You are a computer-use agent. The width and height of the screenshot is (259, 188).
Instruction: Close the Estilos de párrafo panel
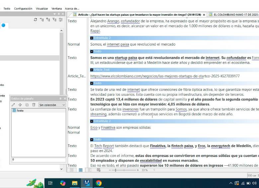point(65,98)
